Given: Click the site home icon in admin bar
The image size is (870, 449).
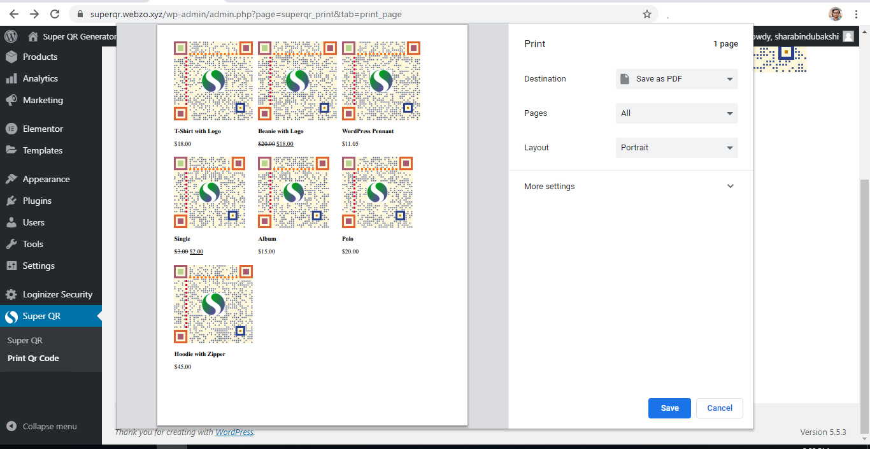Looking at the screenshot, I should coord(32,36).
